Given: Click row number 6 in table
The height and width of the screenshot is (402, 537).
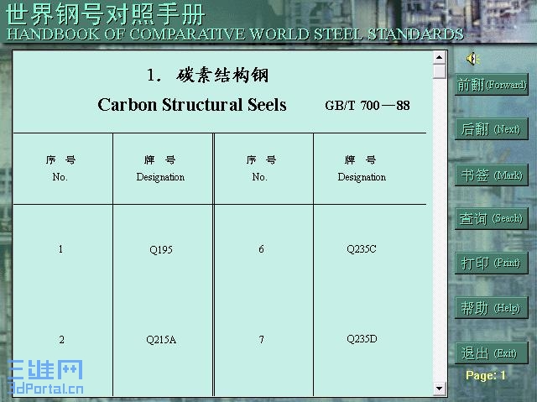Looking at the screenshot, I should (x=261, y=249).
